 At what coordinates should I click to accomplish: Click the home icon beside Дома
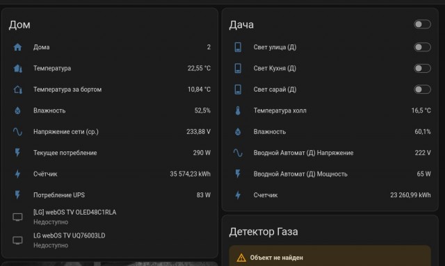(x=17, y=47)
